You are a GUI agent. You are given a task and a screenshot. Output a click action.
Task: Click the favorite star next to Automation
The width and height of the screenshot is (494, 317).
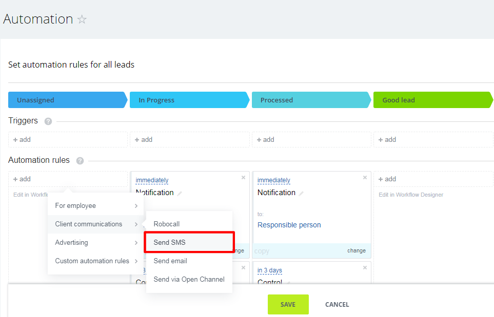82,20
